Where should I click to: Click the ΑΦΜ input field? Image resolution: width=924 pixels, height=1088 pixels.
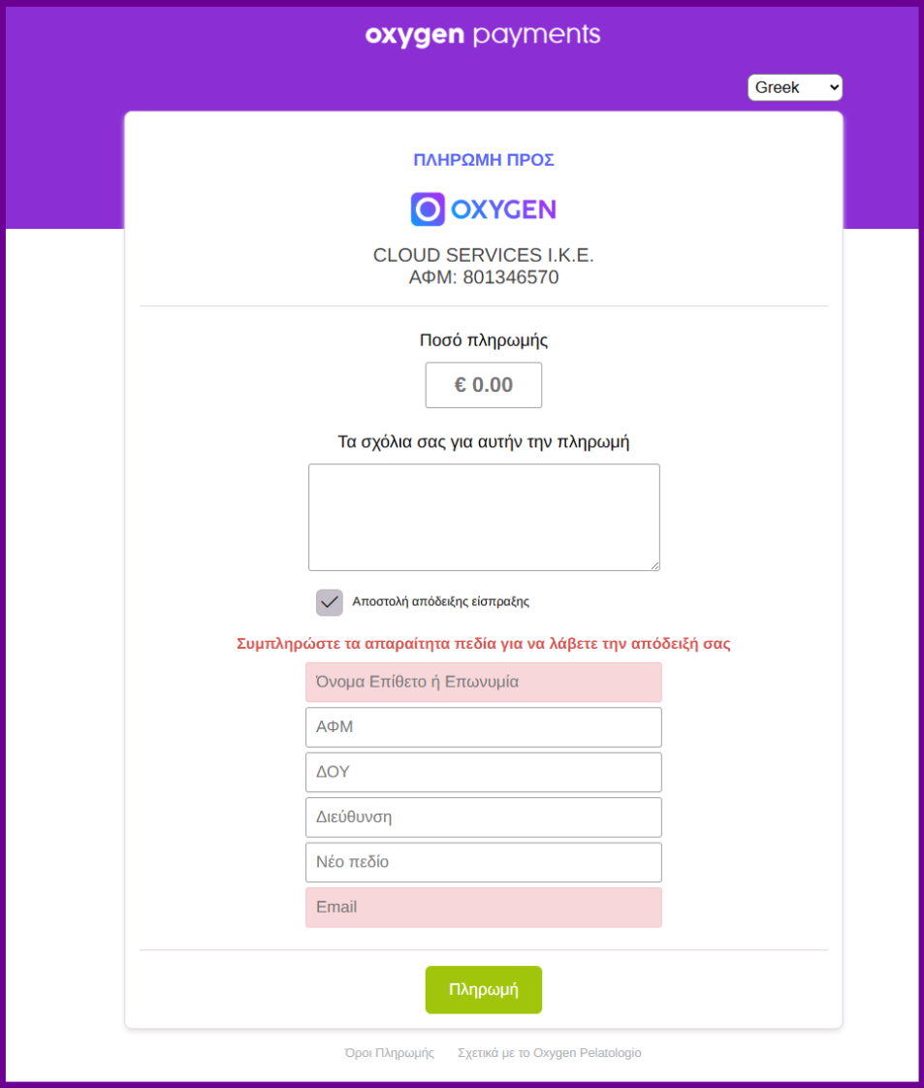click(484, 727)
